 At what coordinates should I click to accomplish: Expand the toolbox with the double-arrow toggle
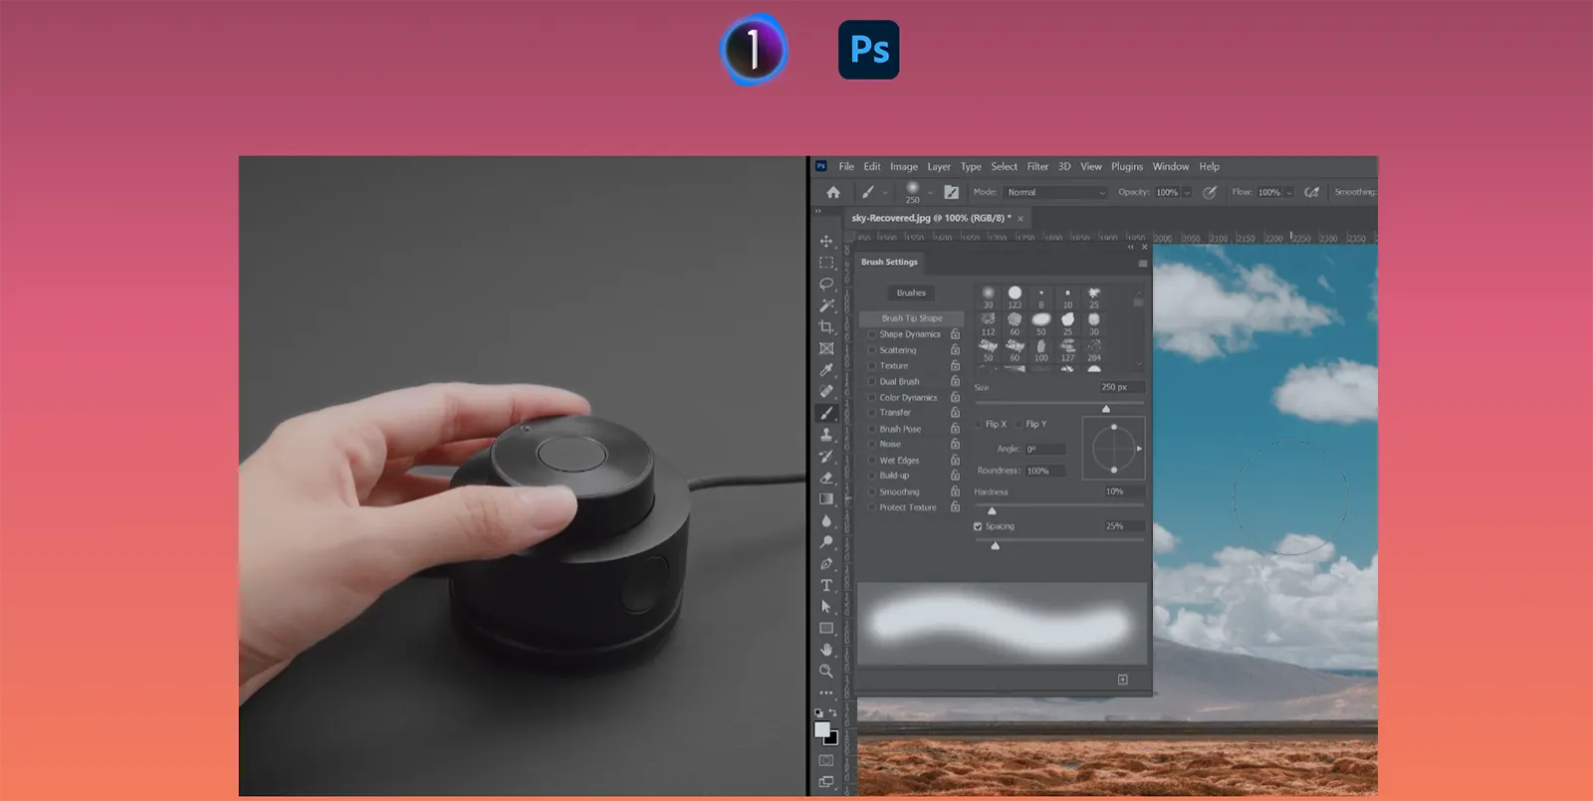(818, 211)
